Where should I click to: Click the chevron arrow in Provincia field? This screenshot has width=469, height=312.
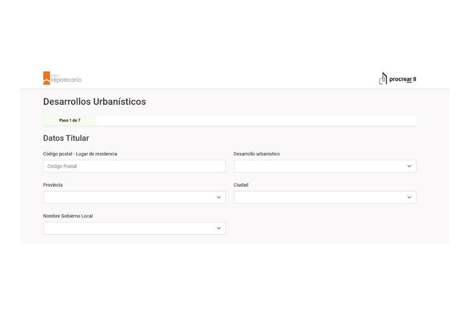click(219, 197)
